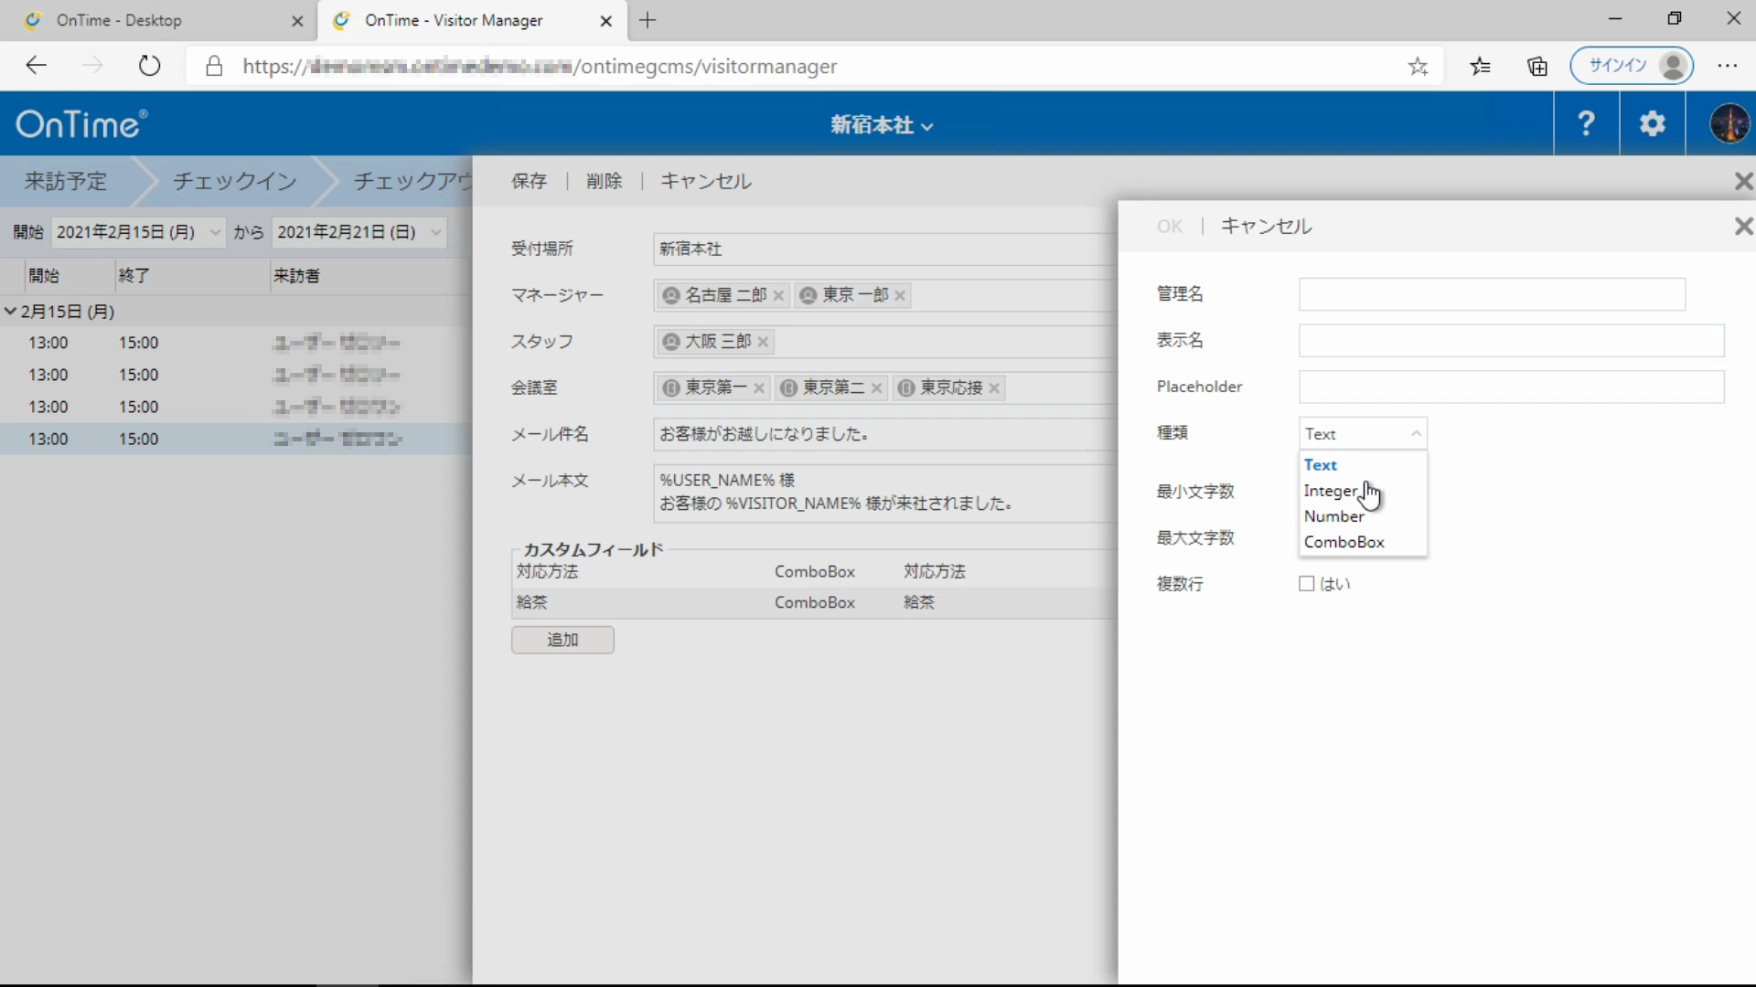This screenshot has width=1756, height=987.
Task: Collapse the 2月15日 (月) group
Action: (x=11, y=312)
